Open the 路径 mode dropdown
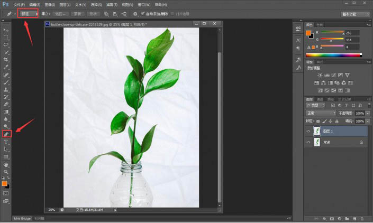373x223 pixels. coord(29,14)
